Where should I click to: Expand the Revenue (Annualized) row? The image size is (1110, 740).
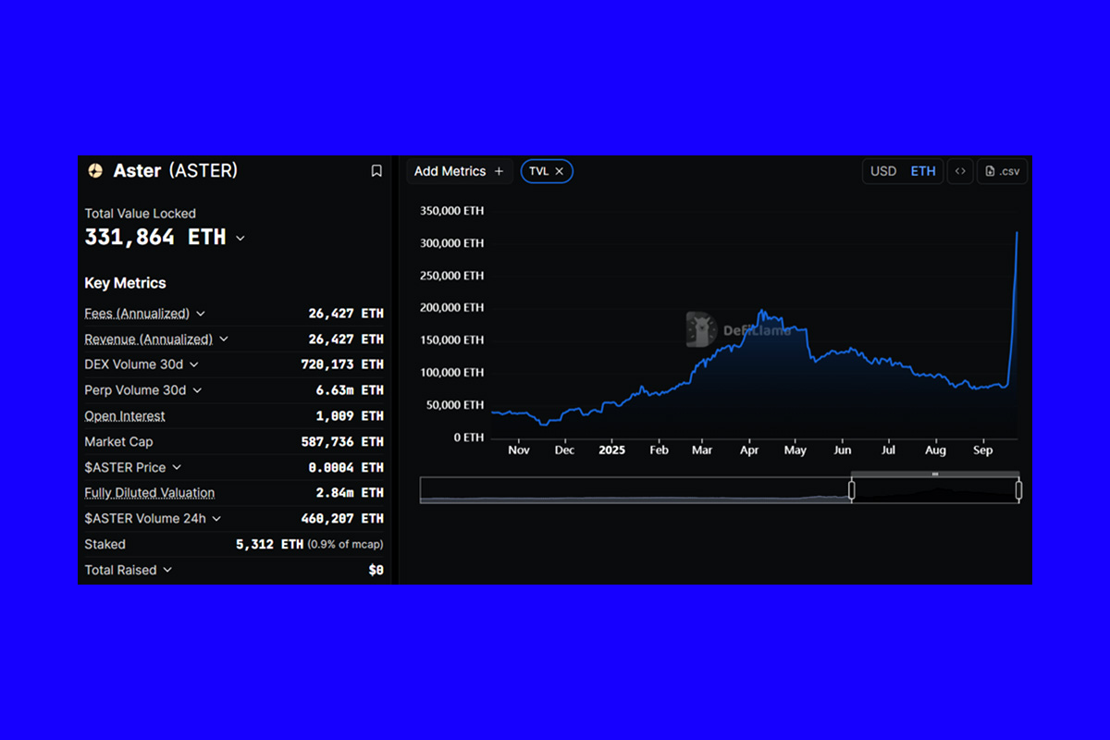tap(224, 339)
